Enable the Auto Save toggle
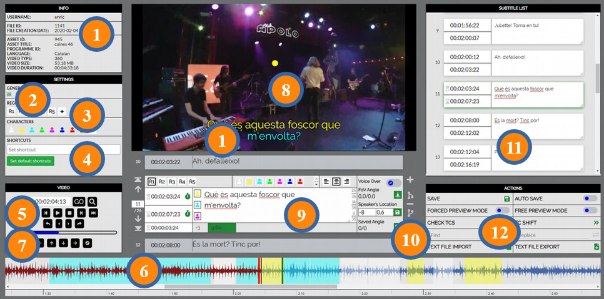Image resolution: width=604 pixels, height=299 pixels. (x=590, y=199)
